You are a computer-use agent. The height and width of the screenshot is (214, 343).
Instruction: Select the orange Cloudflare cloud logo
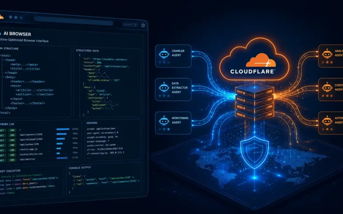(261, 60)
